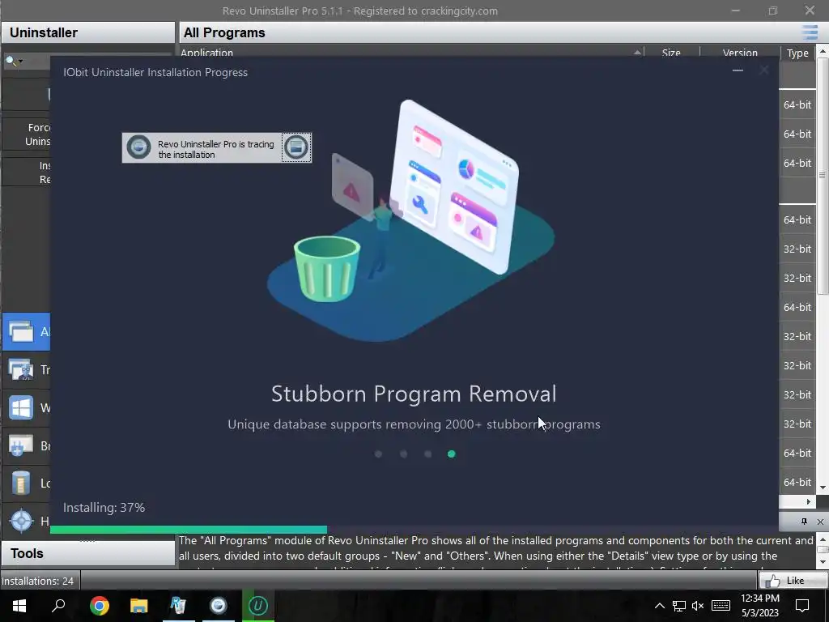
Task: Select the Traced Programs sidebar icon
Action: (x=21, y=369)
